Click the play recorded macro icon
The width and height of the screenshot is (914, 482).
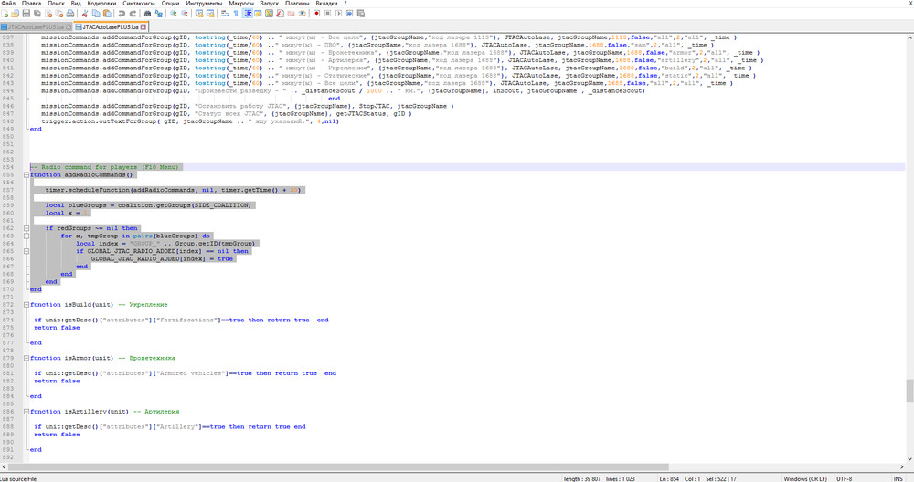(x=338, y=13)
